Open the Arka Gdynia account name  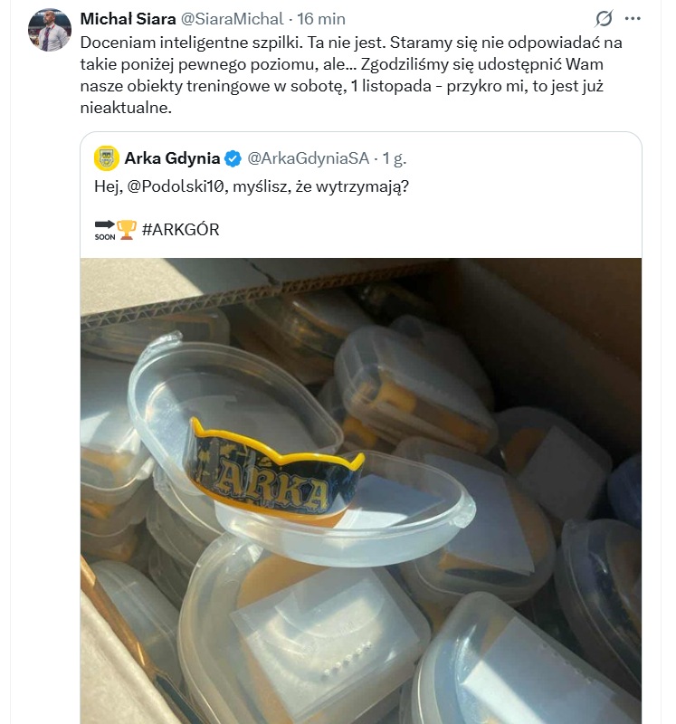click(172, 158)
